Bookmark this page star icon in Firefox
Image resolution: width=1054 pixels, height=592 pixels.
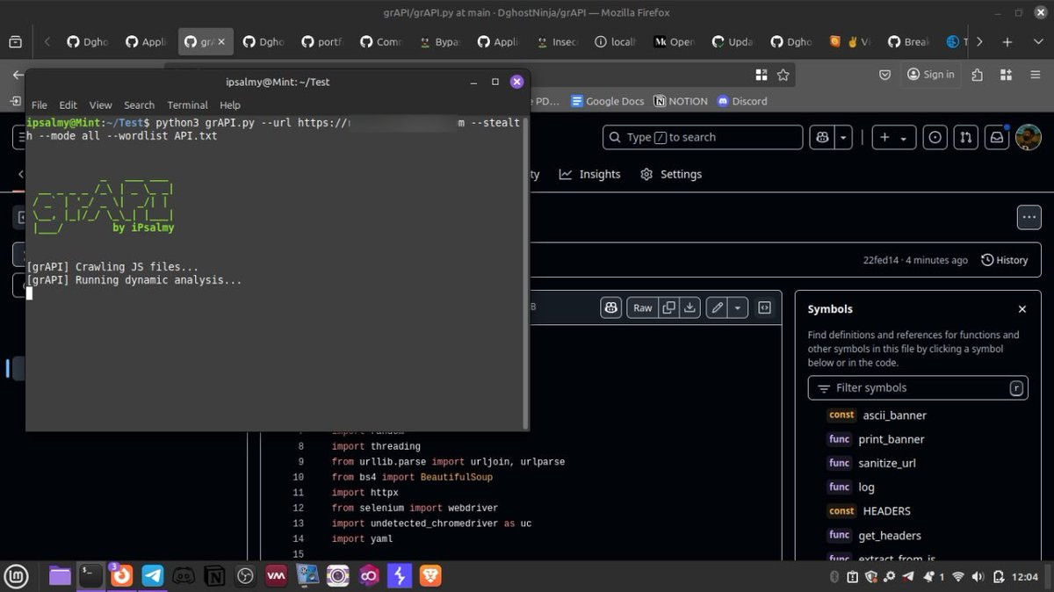point(783,75)
